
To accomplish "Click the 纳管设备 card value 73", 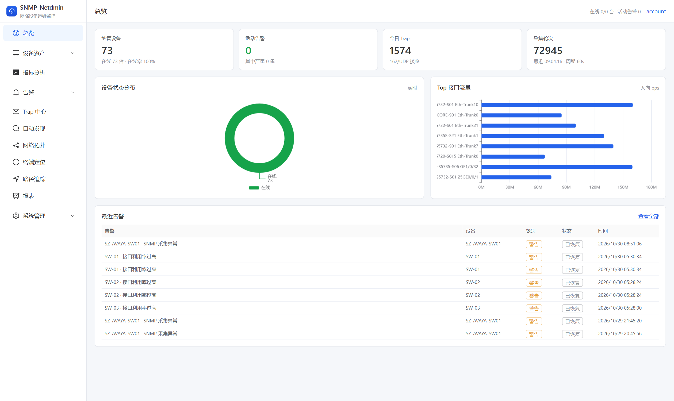I will click(x=107, y=51).
